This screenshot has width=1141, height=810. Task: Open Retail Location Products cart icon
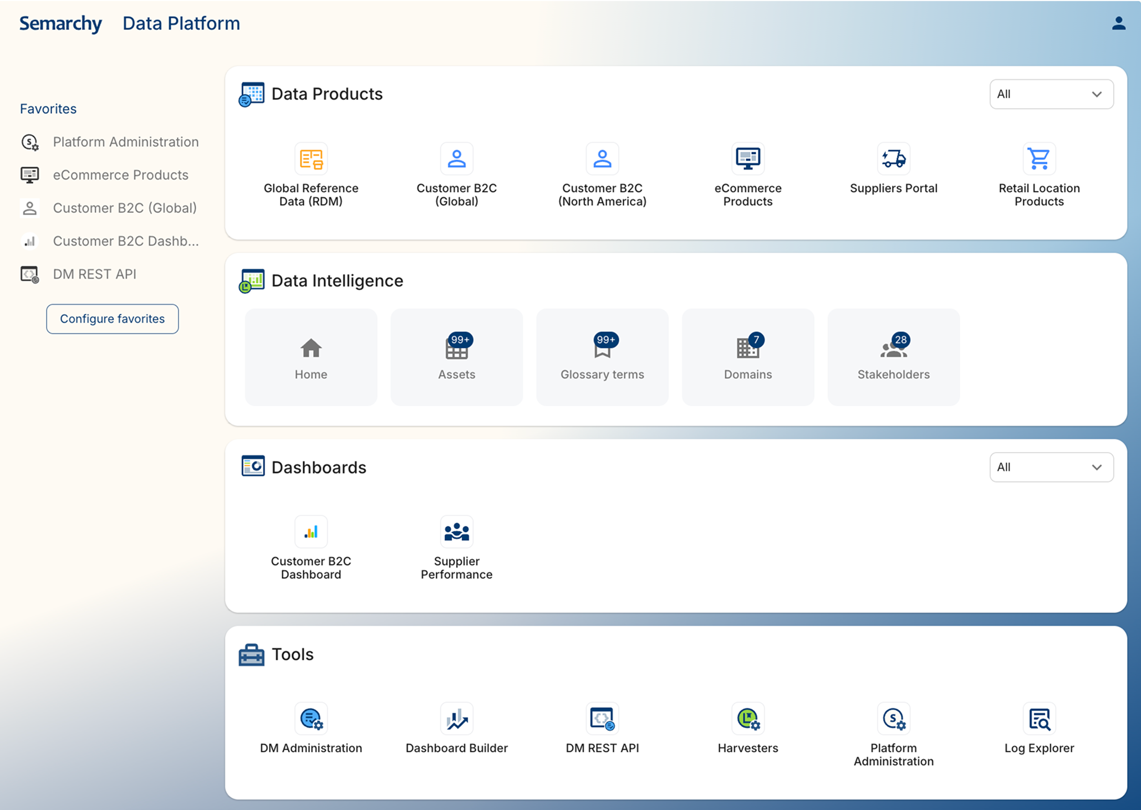1039,159
